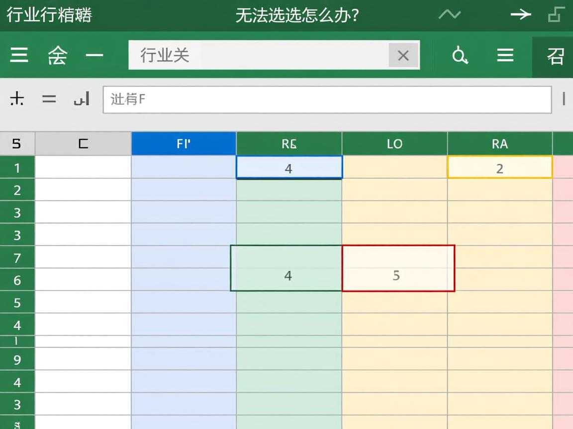Tap the 会 icon in the green toolbar

(56, 56)
